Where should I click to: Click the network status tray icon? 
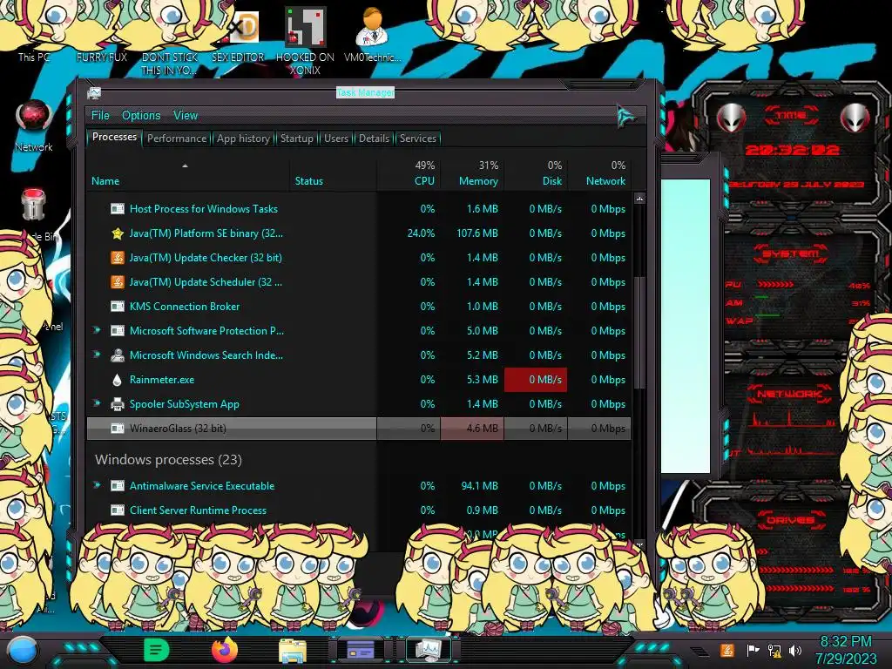coord(774,650)
